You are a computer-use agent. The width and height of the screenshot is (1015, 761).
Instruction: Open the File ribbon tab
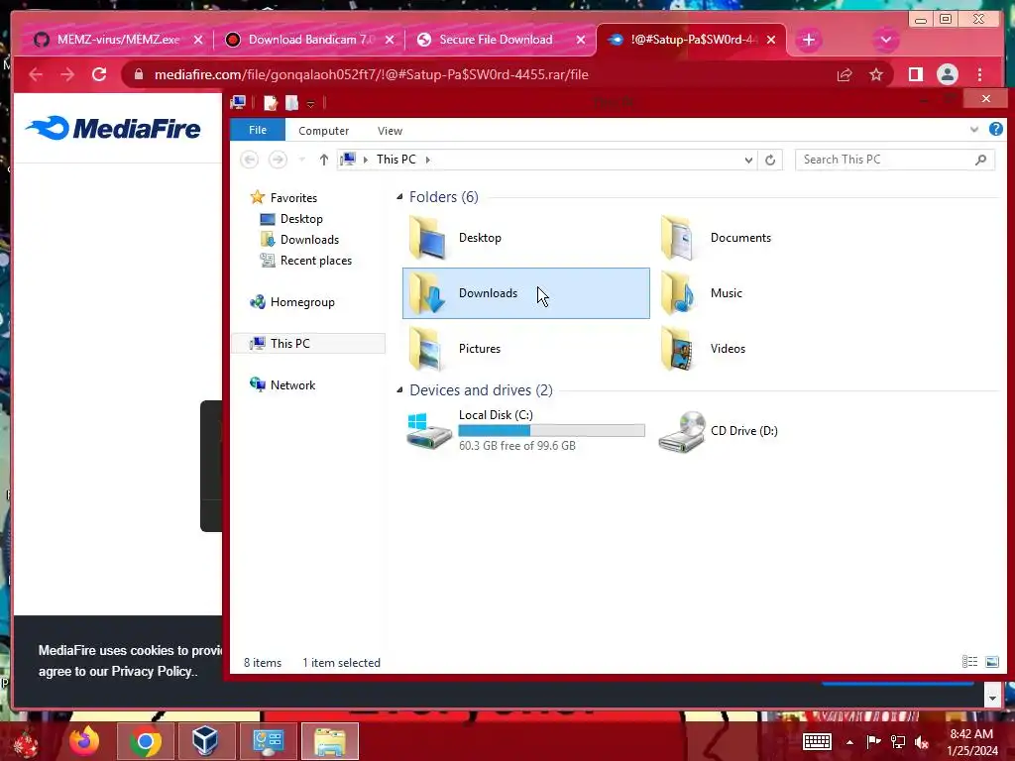tap(258, 130)
